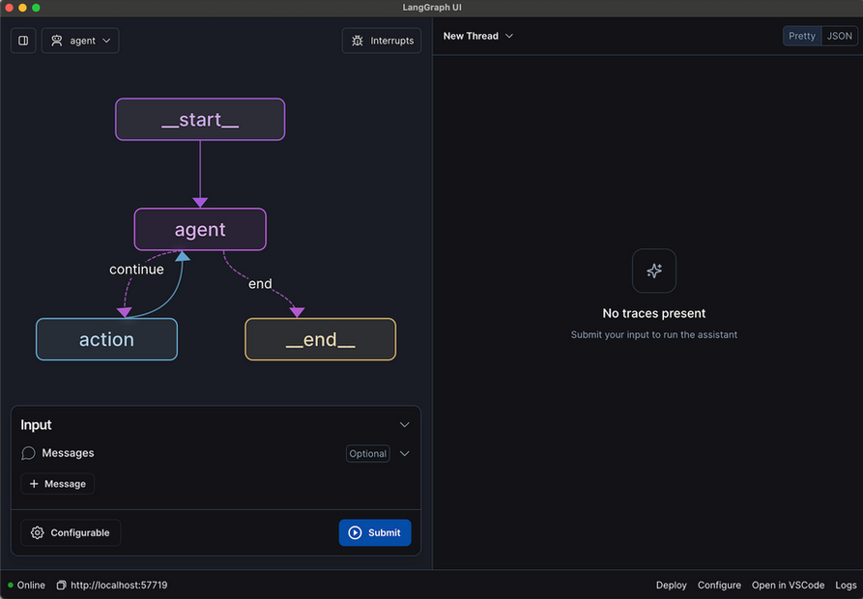Collapse the Input section chevron
The image size is (863, 599).
[405, 425]
